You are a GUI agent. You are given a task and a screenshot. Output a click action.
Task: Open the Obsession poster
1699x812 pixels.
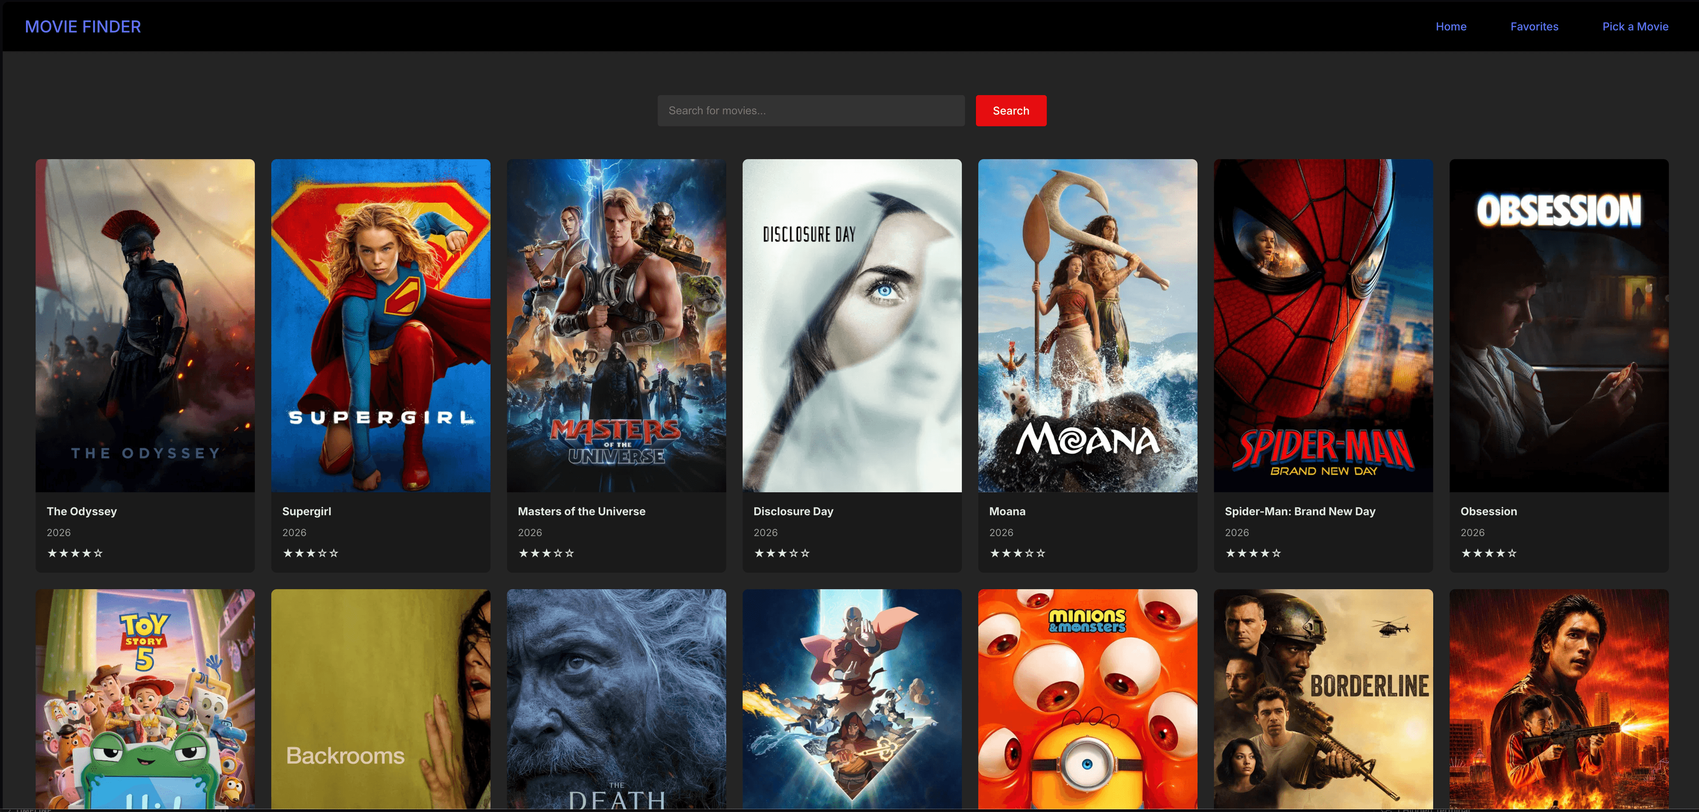pyautogui.click(x=1558, y=326)
